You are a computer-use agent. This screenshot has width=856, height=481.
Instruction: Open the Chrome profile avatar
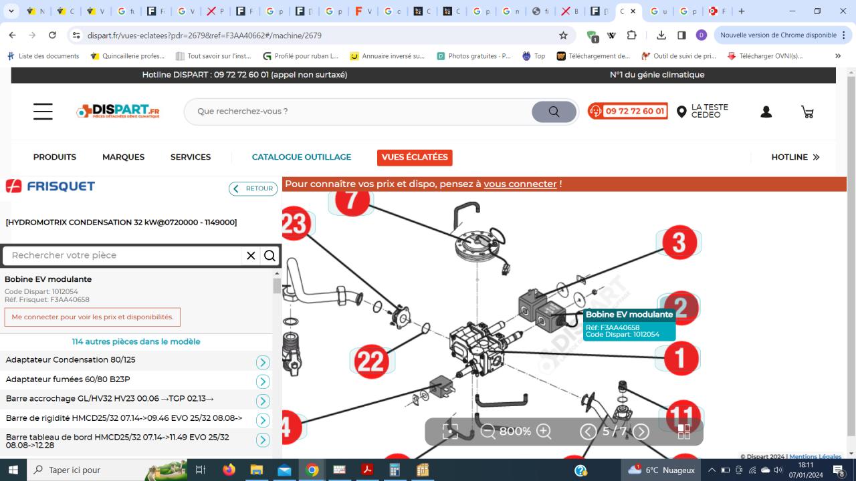tap(701, 35)
